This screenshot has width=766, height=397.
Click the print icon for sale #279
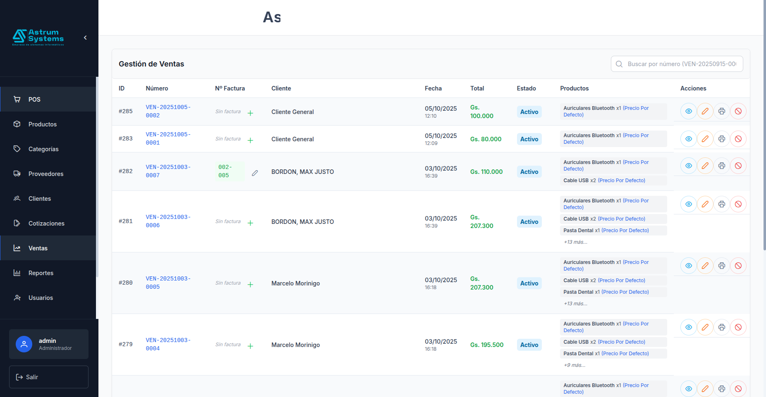tap(721, 327)
